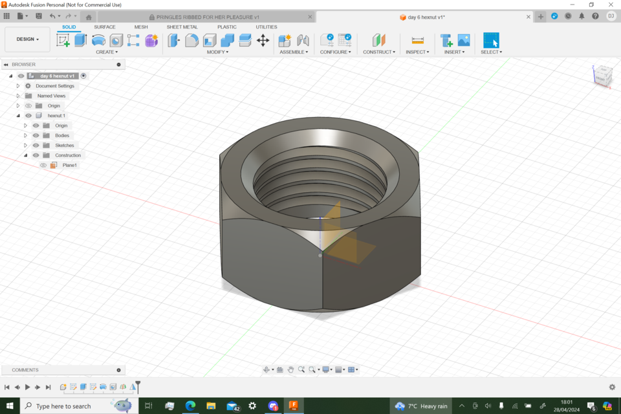Open the Modify dropdown menu

[x=217, y=51]
